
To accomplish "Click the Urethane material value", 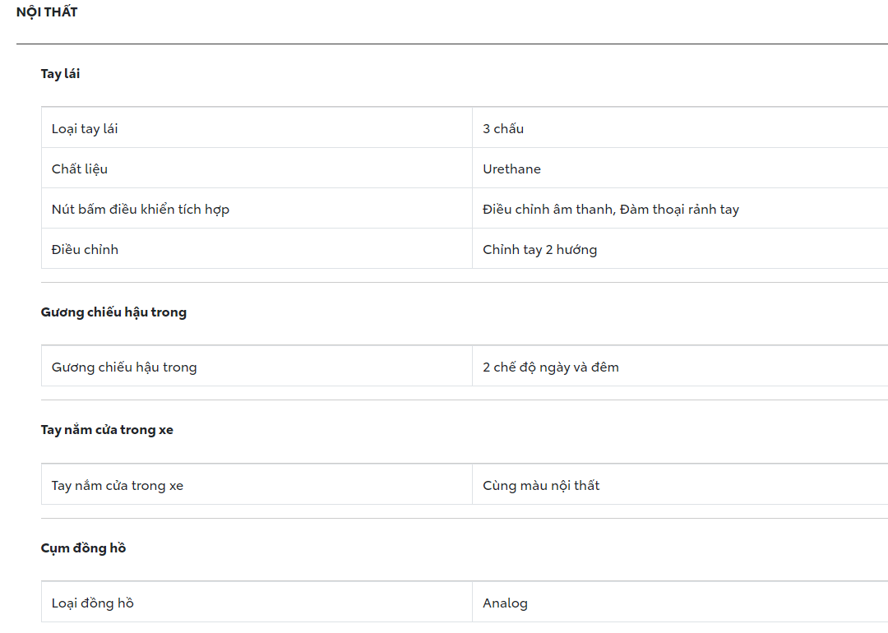I will (511, 169).
